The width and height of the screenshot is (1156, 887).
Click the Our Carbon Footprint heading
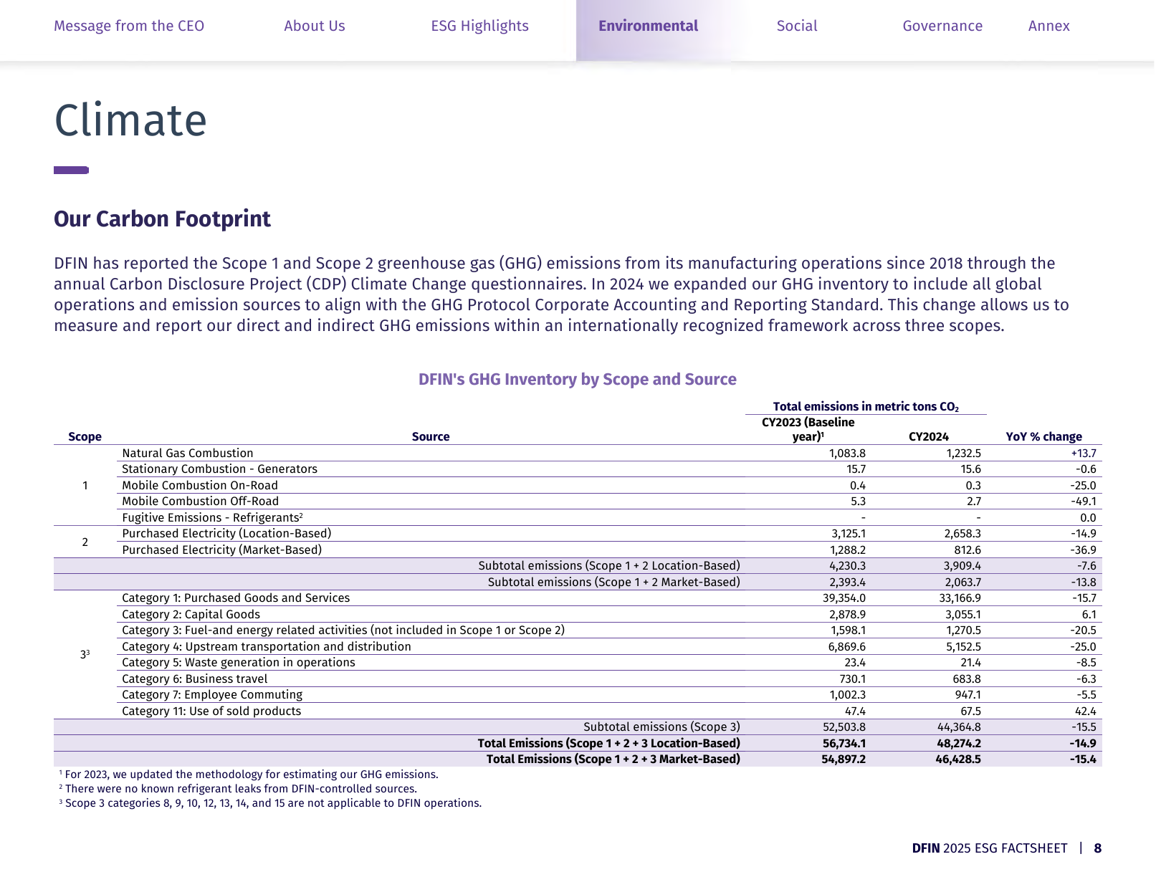(162, 219)
